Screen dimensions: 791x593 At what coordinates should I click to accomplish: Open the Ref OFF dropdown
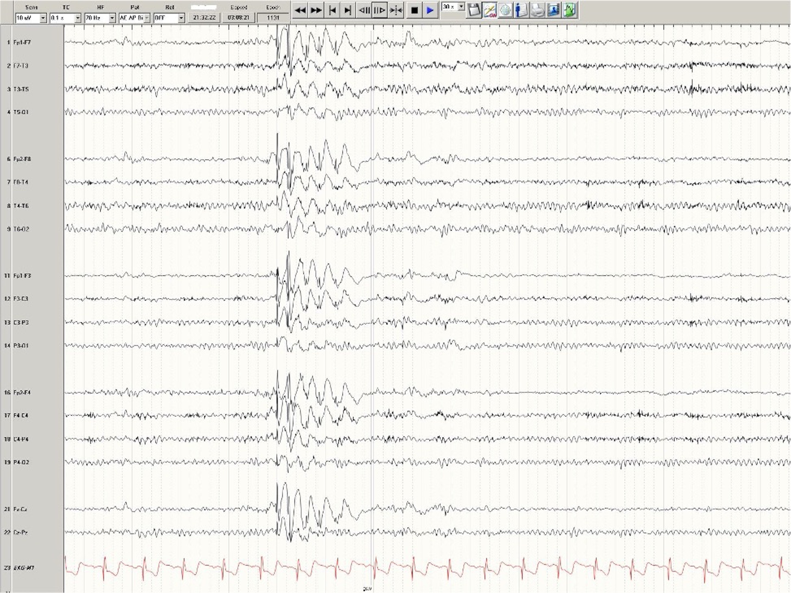click(181, 18)
